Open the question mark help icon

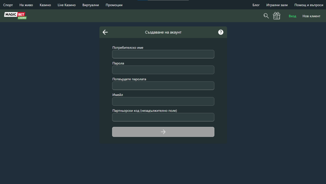coord(221,32)
